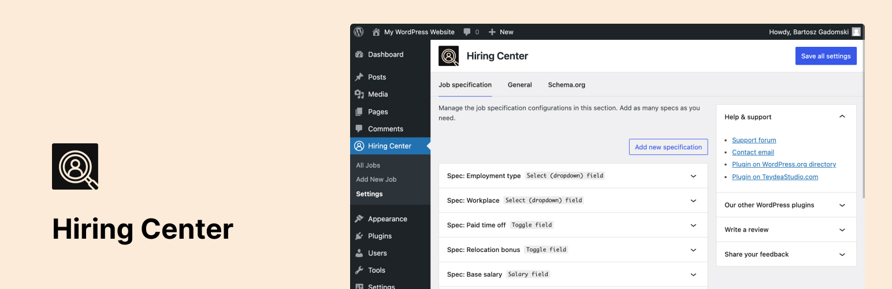This screenshot has width=892, height=289.
Task: Click the Salary field tag on Base salary
Action: [x=528, y=274]
